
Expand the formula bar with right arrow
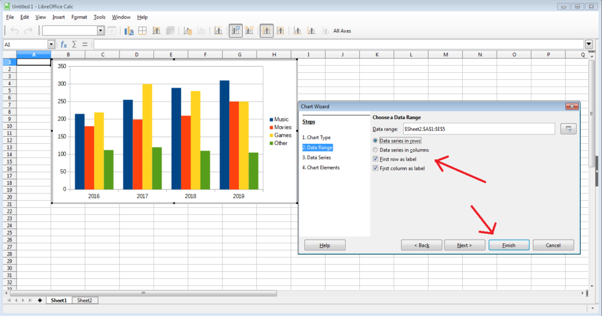[588, 45]
